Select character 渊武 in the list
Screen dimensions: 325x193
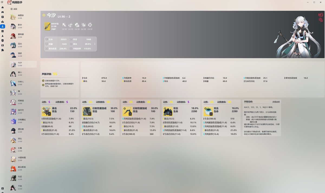[23, 55]
